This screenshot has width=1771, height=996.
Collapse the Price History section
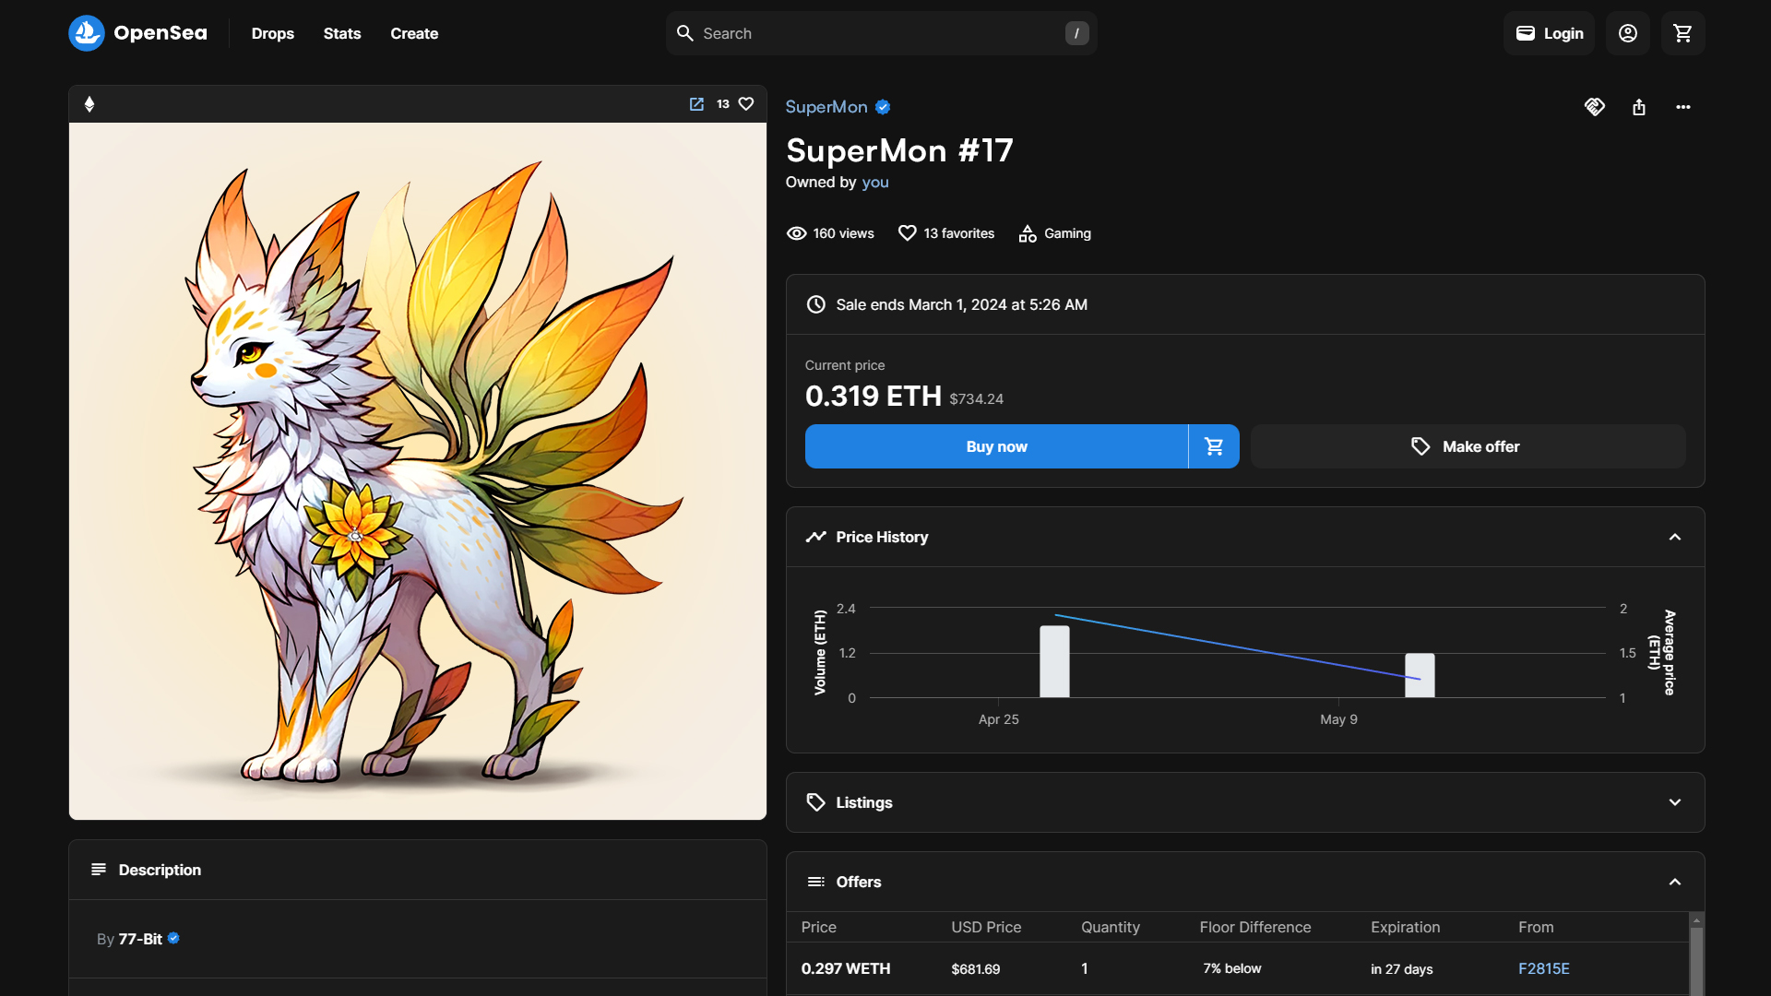coord(1674,537)
